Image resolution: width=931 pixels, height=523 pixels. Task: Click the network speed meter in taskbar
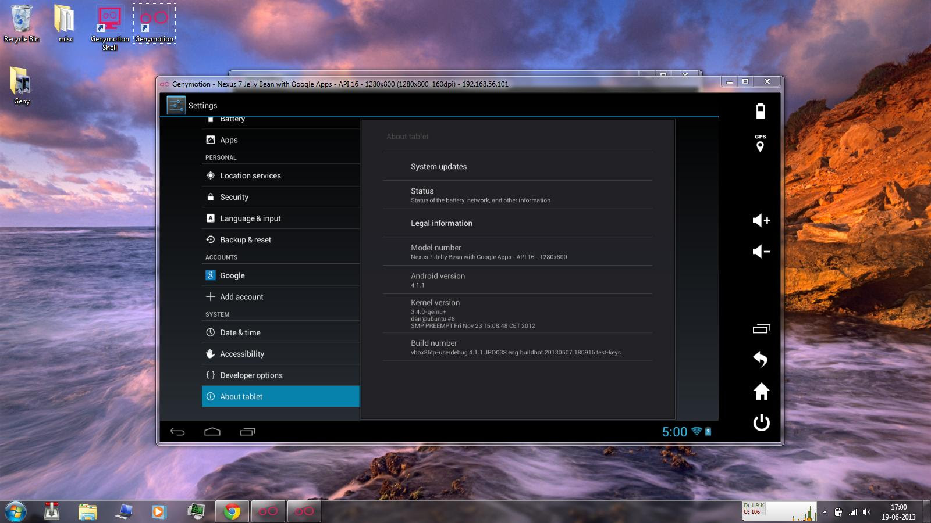click(779, 511)
